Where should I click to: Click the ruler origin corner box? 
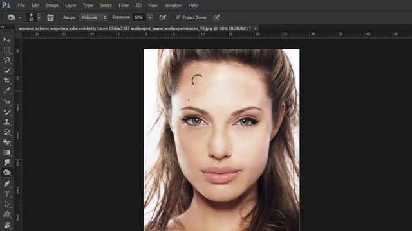(x=19, y=35)
